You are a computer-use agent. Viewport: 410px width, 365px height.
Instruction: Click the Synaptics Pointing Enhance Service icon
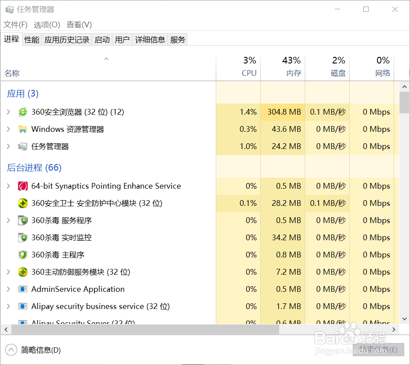[x=22, y=186]
